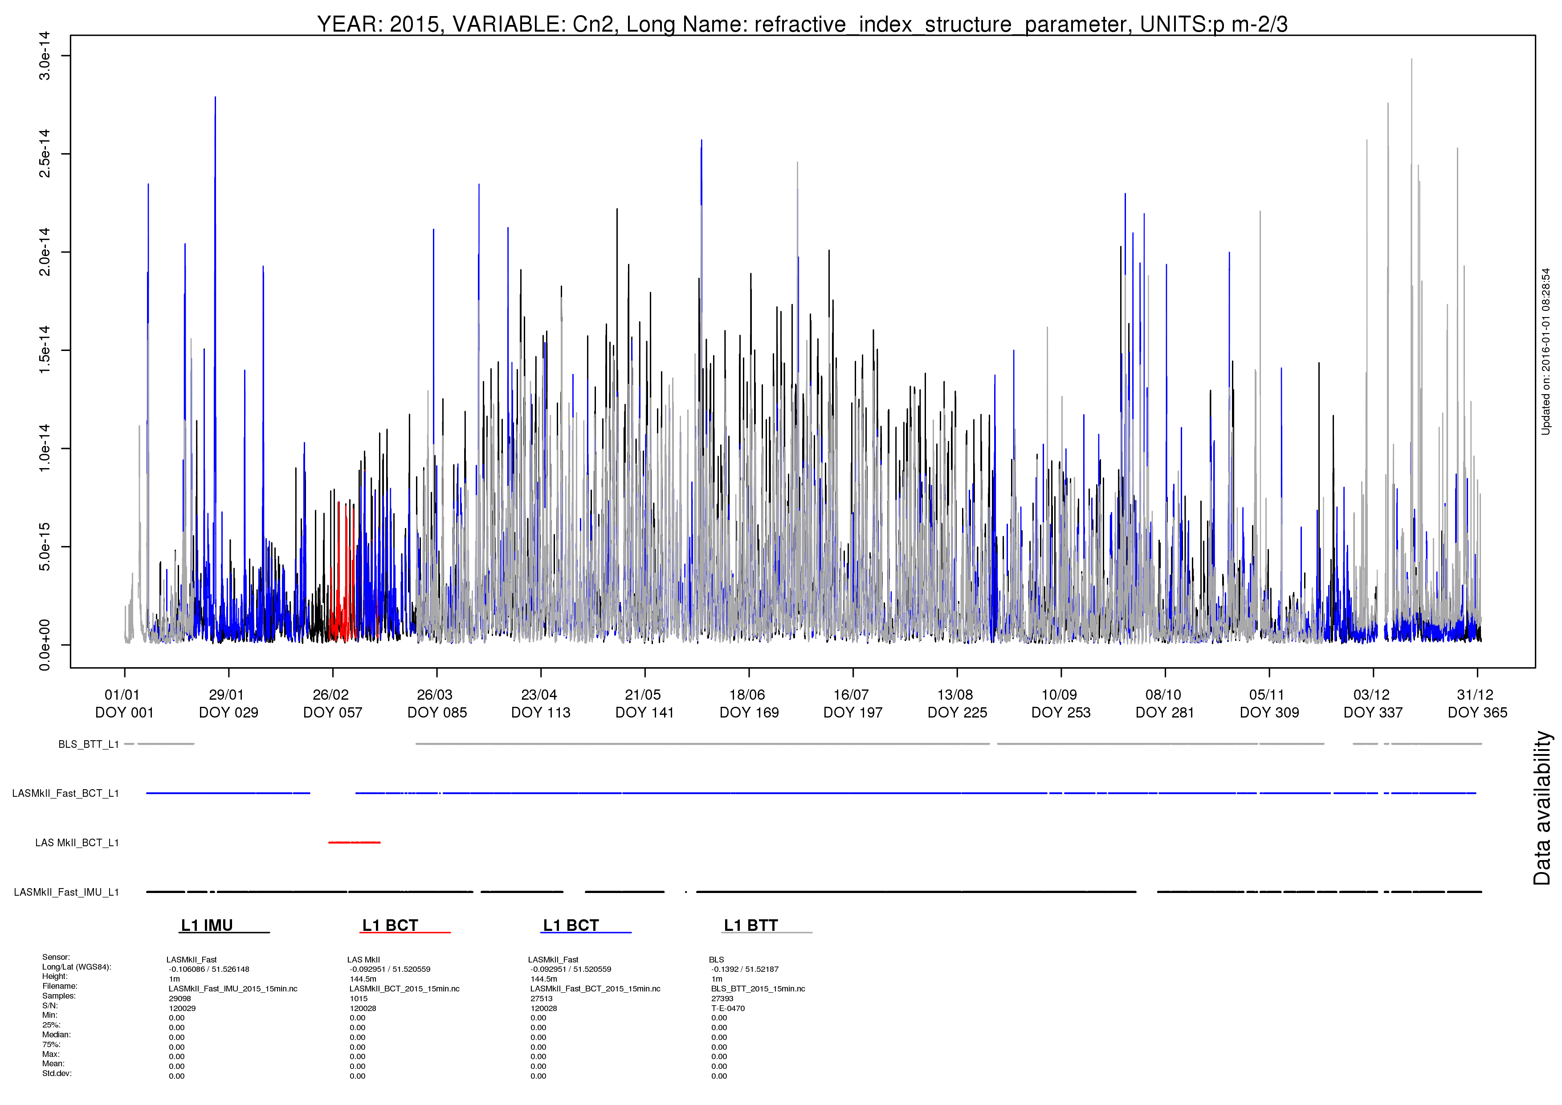
Task: Click the samples value 29098
Action: click(180, 999)
